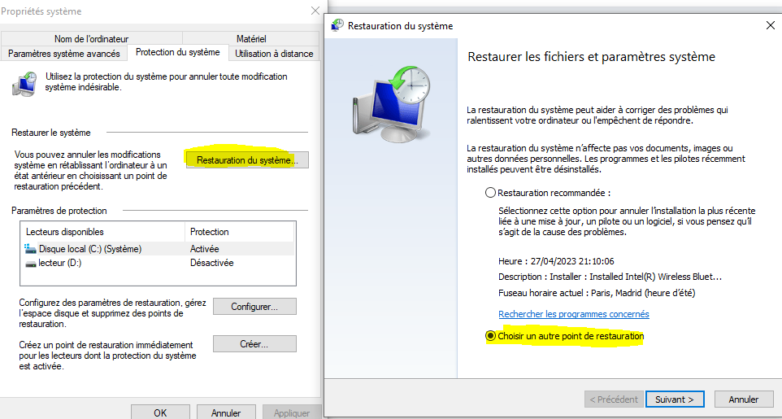The image size is (782, 419).
Task: Click the Créer... button
Action: 254,344
